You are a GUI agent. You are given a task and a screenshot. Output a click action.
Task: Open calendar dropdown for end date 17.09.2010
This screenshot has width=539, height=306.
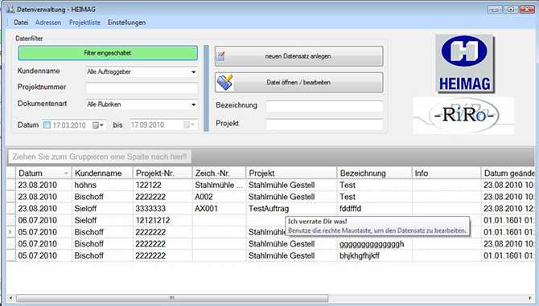[189, 124]
